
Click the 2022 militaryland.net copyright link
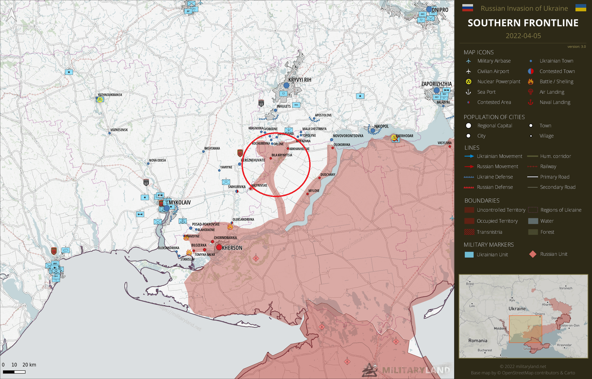tap(523, 366)
